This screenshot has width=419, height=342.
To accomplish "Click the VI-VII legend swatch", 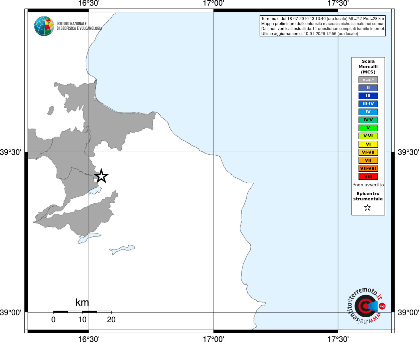I will coord(368,152).
